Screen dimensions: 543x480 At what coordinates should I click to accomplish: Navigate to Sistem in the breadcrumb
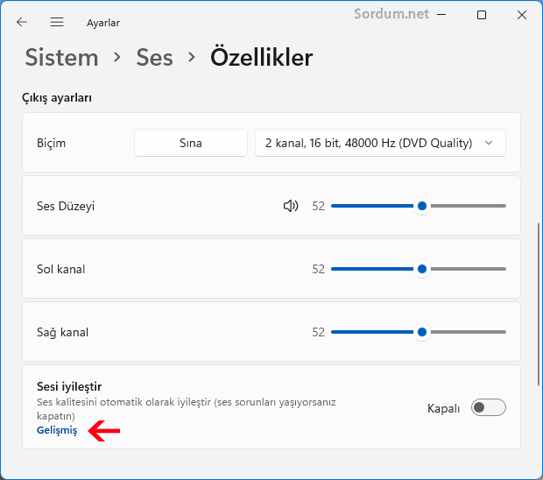[x=61, y=58]
